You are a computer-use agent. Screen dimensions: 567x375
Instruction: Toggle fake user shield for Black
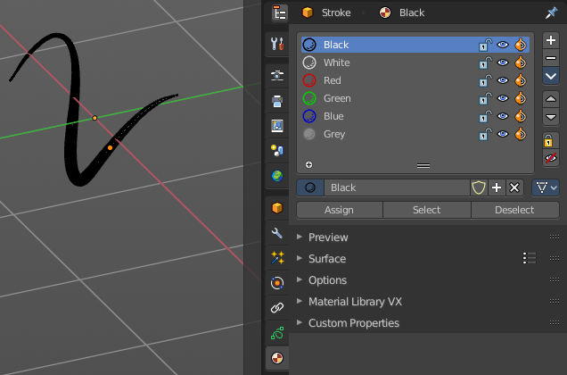[479, 187]
